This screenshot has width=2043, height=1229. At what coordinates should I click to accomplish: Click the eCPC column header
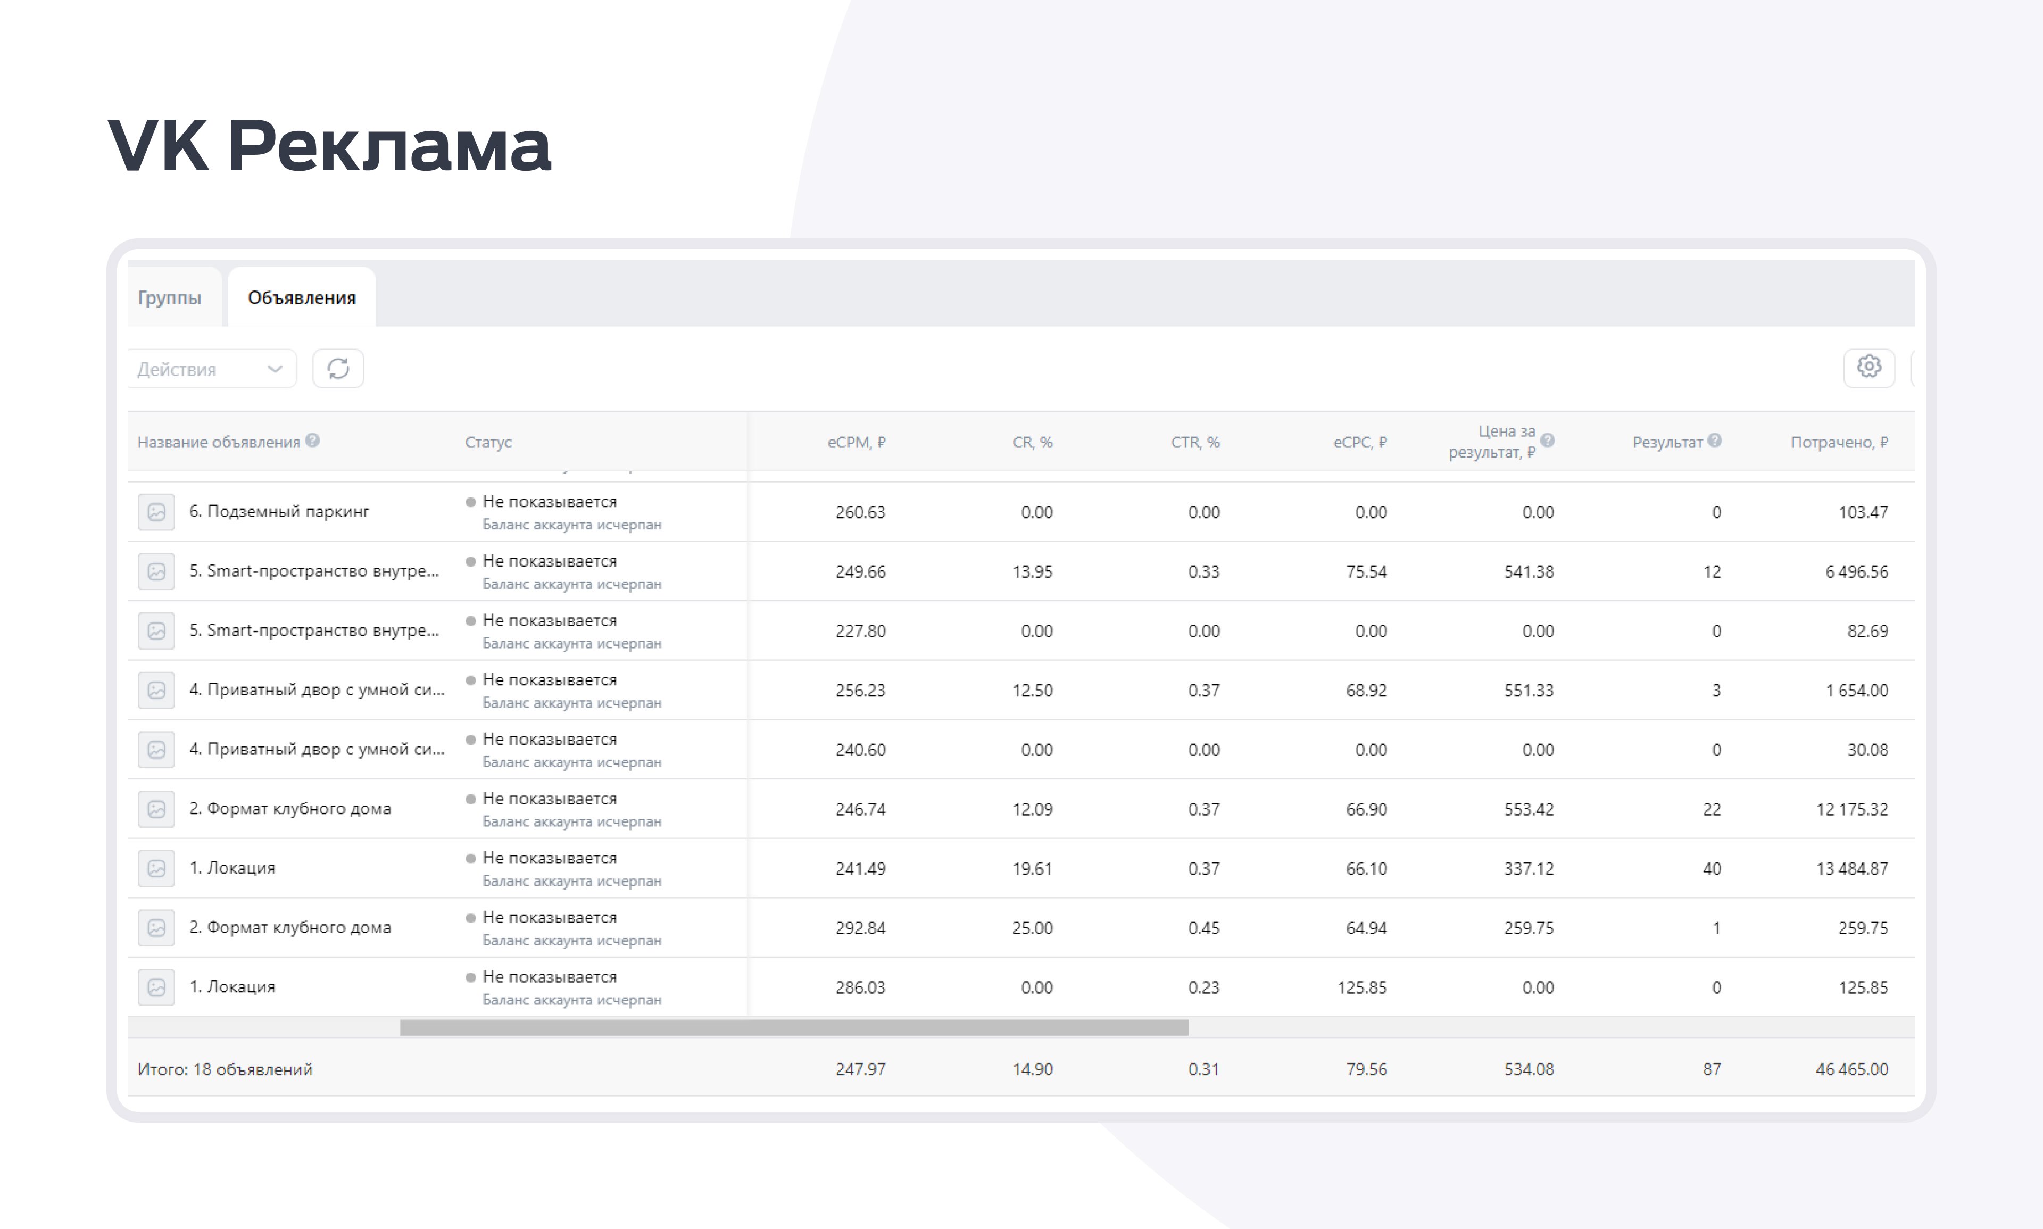click(x=1360, y=442)
